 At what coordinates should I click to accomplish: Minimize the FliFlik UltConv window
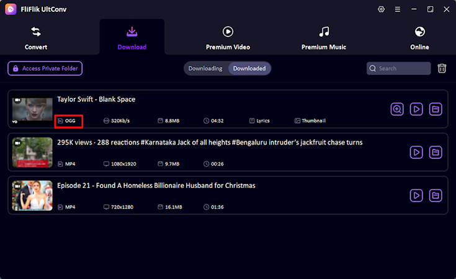pyautogui.click(x=414, y=9)
